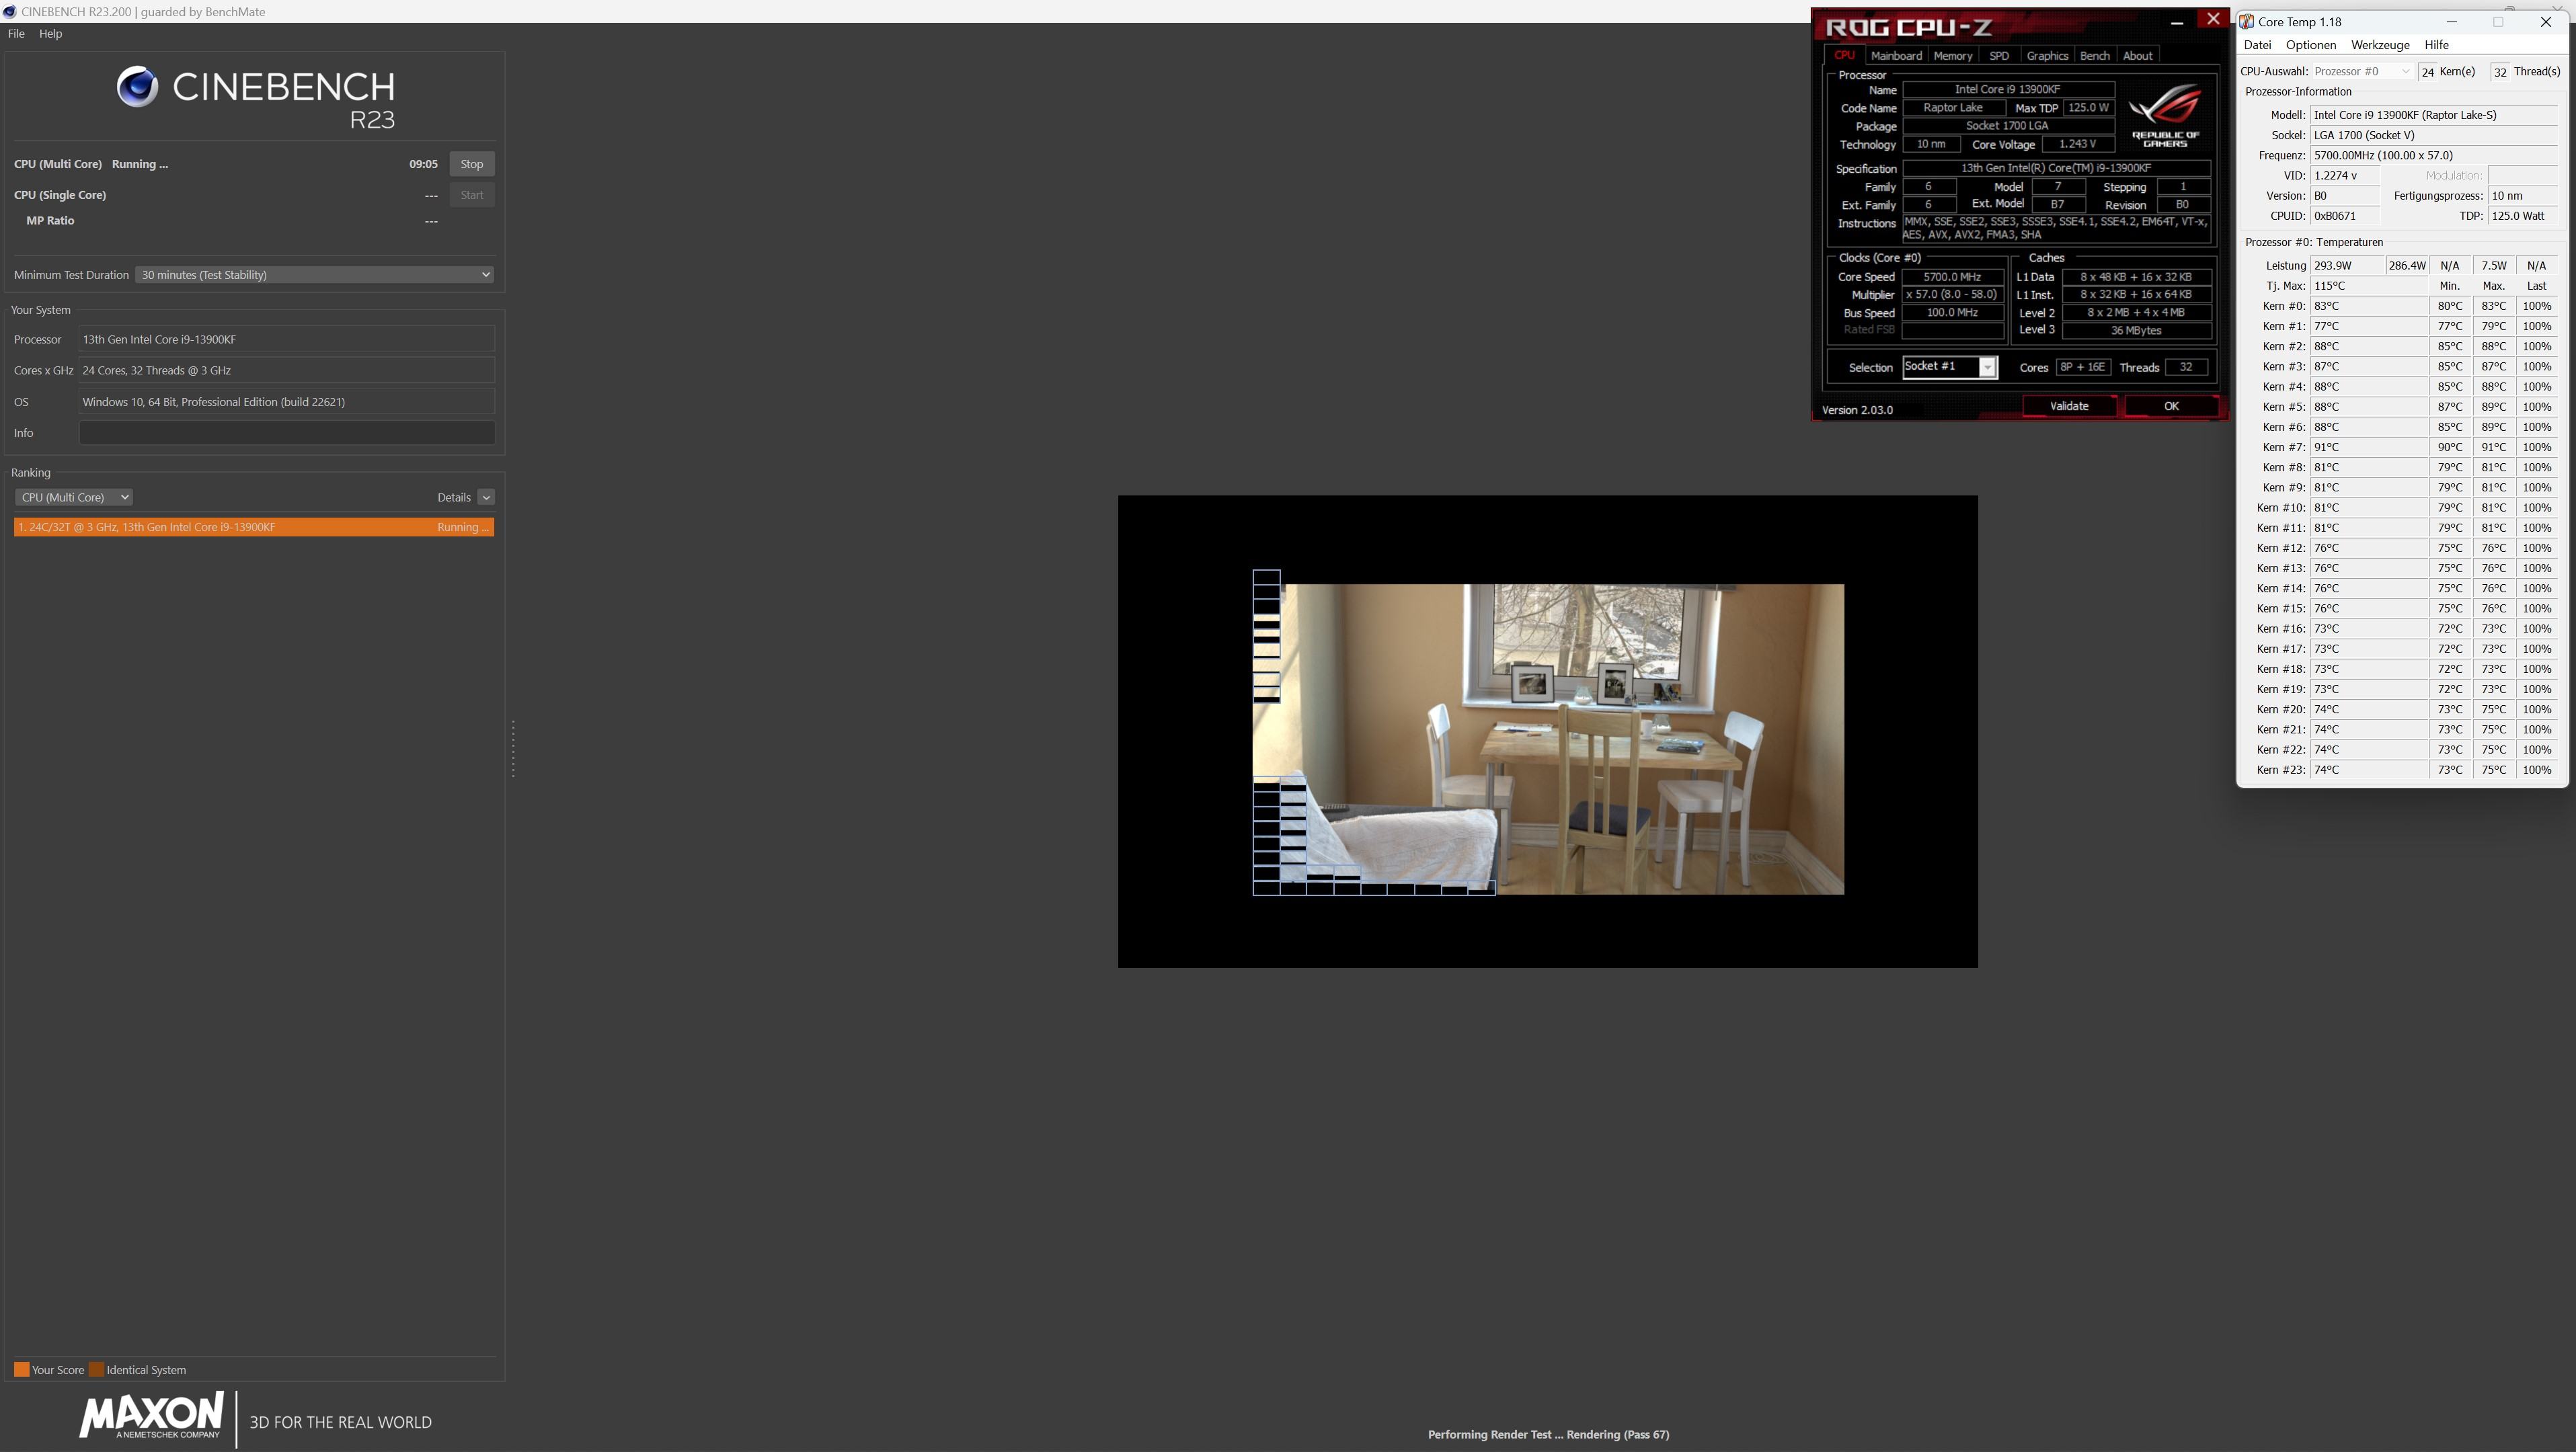Click the Cinebench sphere logo icon
2576x1452 pixels.
coord(137,87)
